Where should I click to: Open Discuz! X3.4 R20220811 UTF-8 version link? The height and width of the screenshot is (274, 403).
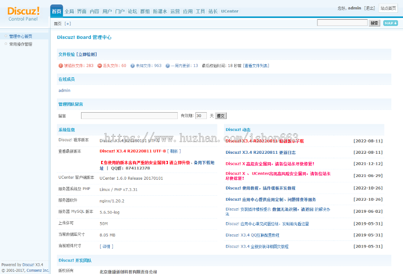(x=133, y=151)
